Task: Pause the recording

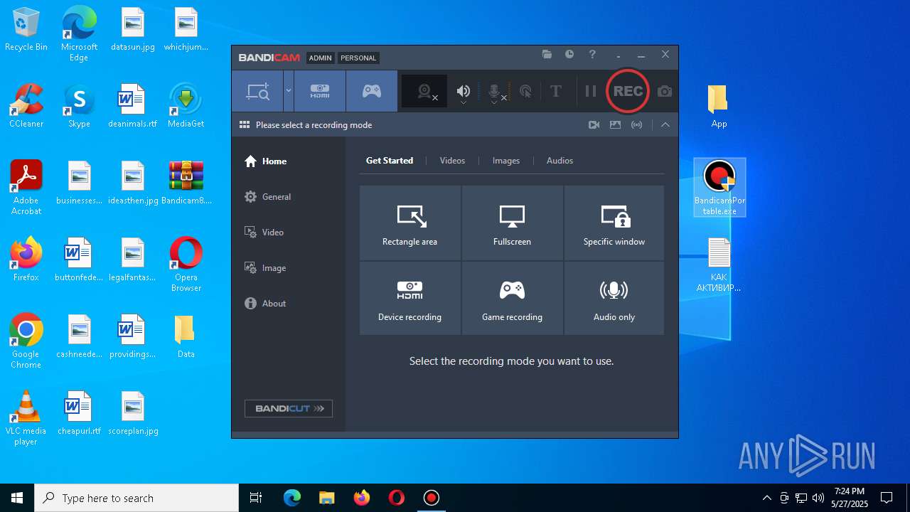Action: click(590, 91)
